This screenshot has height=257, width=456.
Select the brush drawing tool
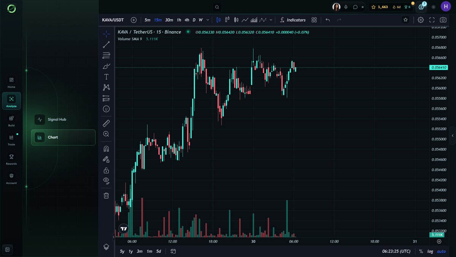click(x=106, y=66)
